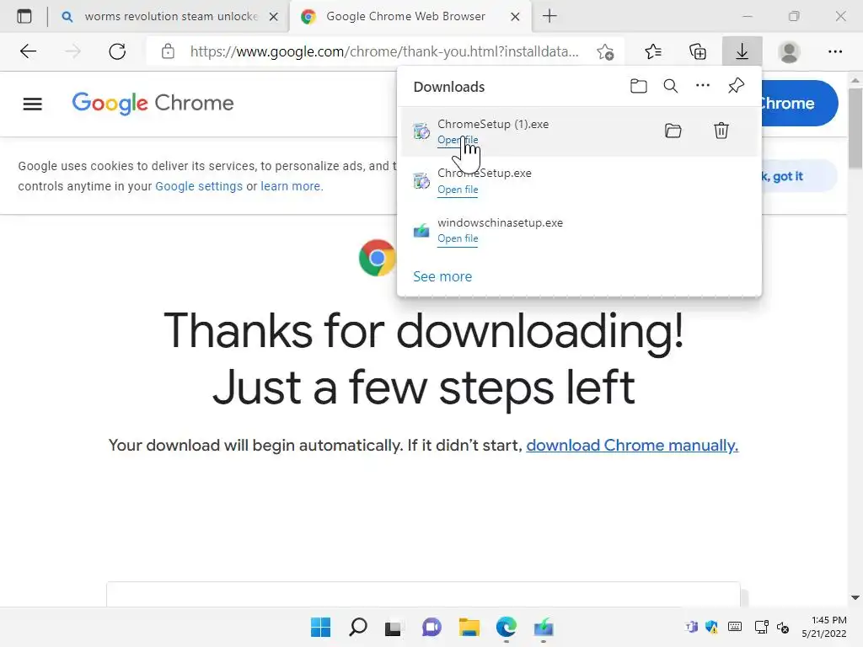The image size is (863, 647).
Task: Open Task View on taskbar
Action: (393, 627)
